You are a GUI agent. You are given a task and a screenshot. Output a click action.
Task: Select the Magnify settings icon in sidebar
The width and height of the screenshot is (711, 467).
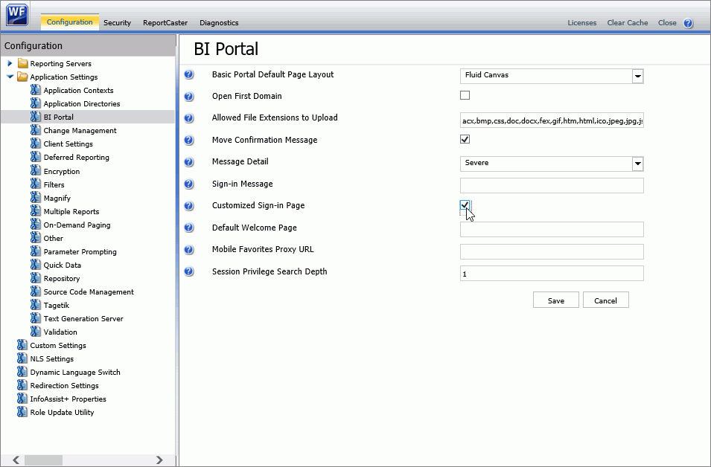(35, 198)
